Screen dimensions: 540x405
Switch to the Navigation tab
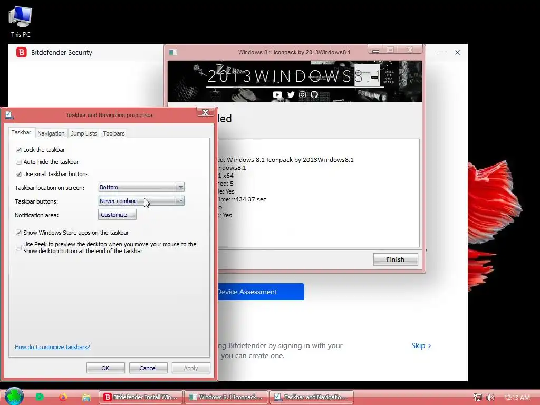(x=51, y=133)
